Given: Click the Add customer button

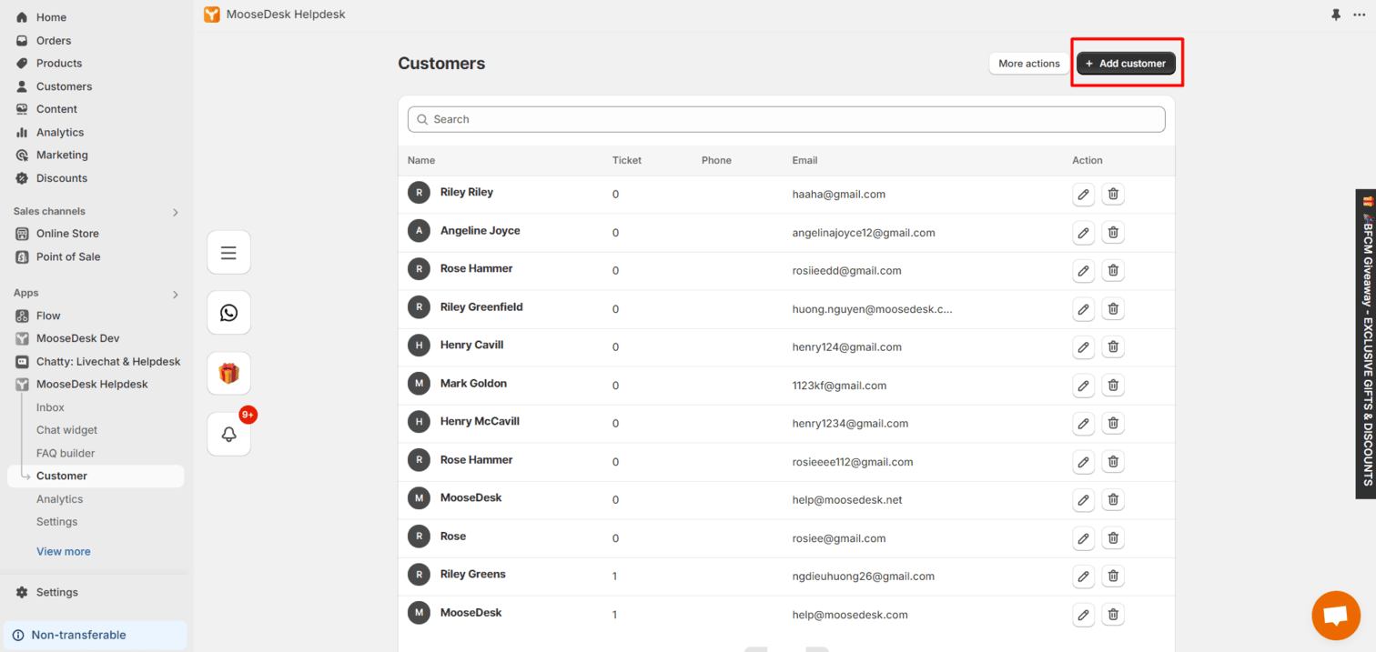Looking at the screenshot, I should [1126, 64].
